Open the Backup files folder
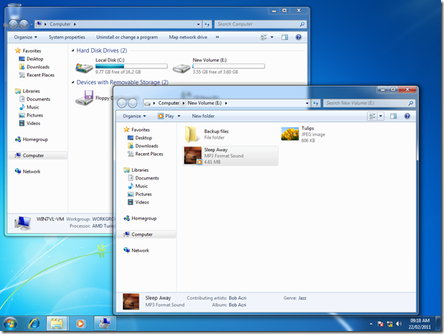 click(191, 134)
